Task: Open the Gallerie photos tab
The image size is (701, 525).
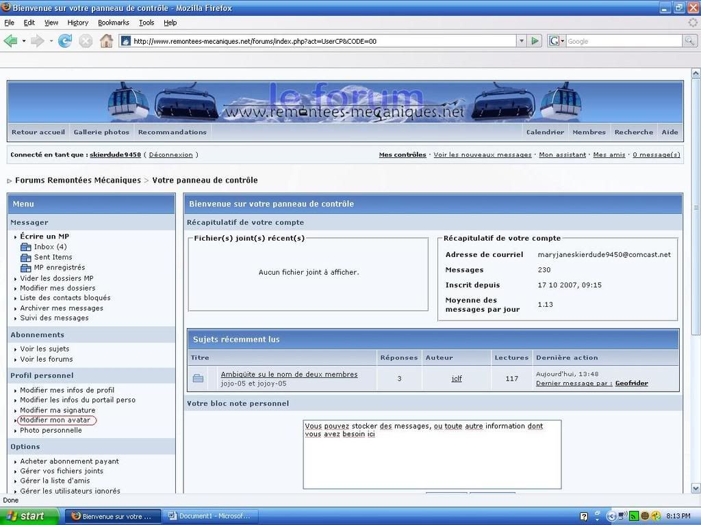Action: tap(101, 132)
